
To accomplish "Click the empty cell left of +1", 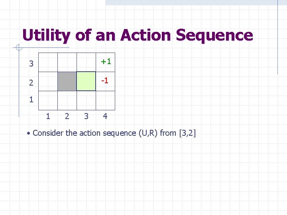I will click(x=86, y=62).
